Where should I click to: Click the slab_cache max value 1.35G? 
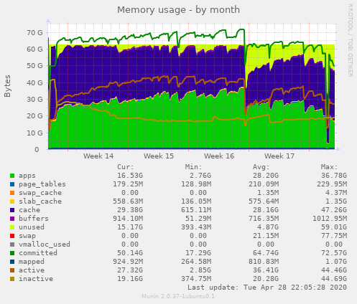(x=336, y=201)
